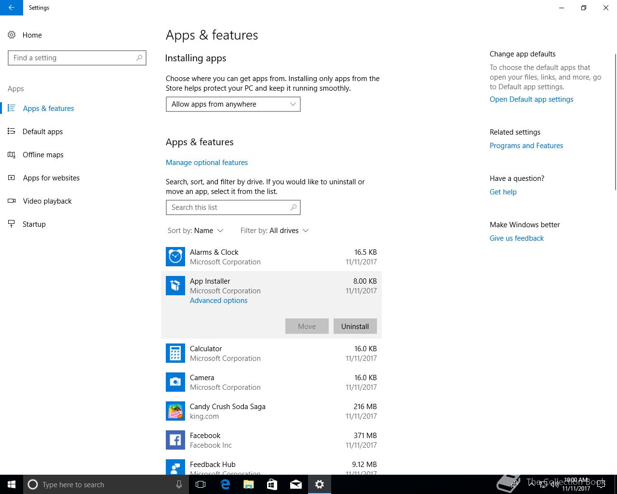Select the Facebook list entry
The width and height of the screenshot is (617, 494).
271,440
